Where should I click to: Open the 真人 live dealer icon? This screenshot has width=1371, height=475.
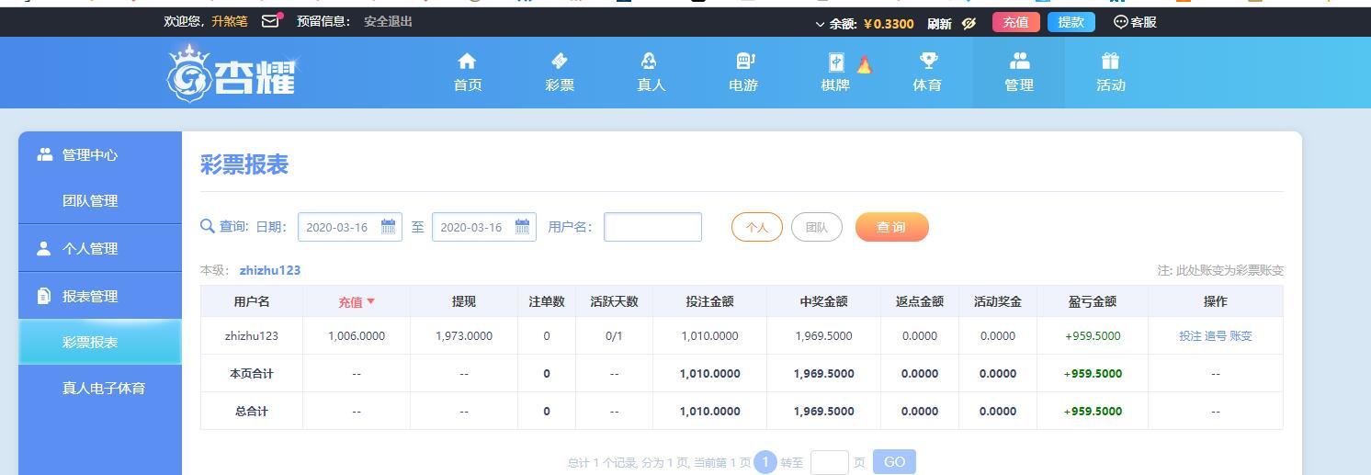[x=650, y=62]
